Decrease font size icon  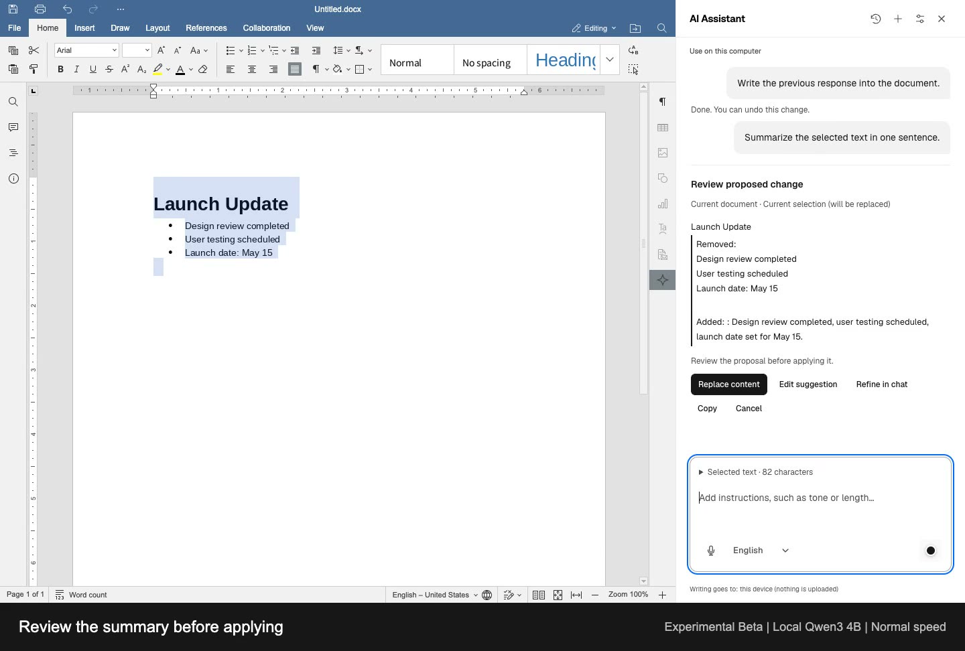pyautogui.click(x=177, y=50)
